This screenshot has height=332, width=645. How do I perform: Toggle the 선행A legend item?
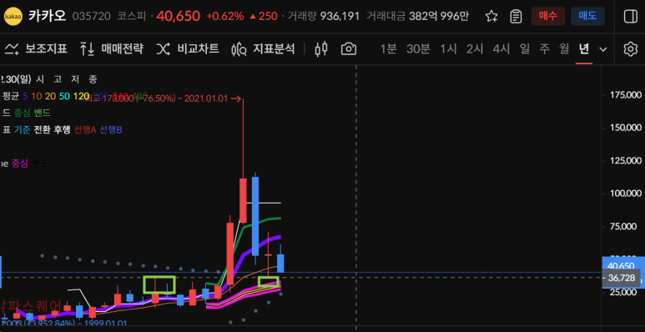[x=85, y=129]
